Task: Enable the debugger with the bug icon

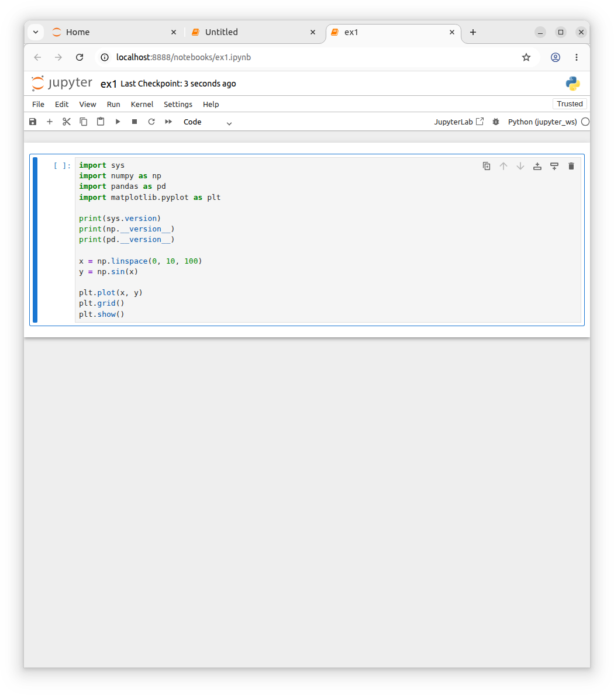Action: 496,122
